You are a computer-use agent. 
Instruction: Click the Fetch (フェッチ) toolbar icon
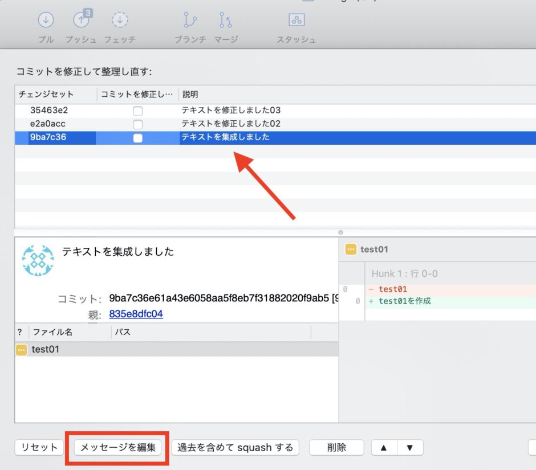click(x=120, y=20)
